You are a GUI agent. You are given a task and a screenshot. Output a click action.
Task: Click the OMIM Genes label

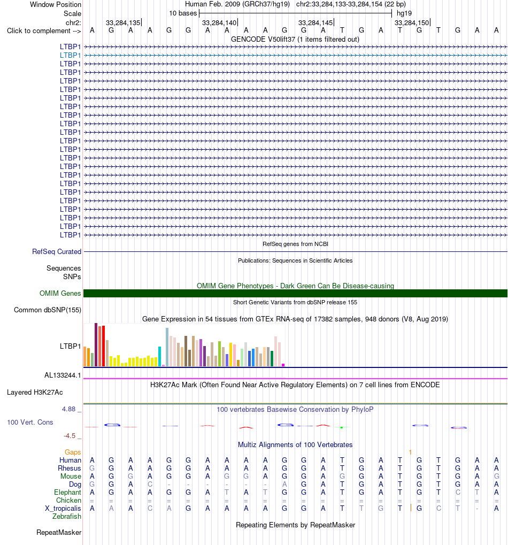[x=60, y=293]
